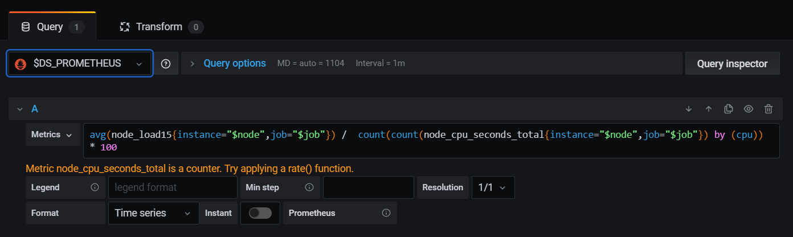This screenshot has height=237, width=793.
Task: Click Prometheus info icon
Action: (386, 213)
